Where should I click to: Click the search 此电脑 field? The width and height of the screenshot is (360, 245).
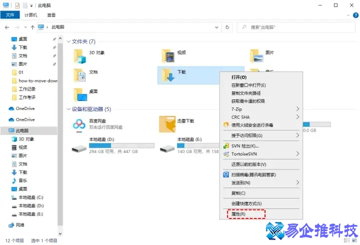(x=296, y=27)
